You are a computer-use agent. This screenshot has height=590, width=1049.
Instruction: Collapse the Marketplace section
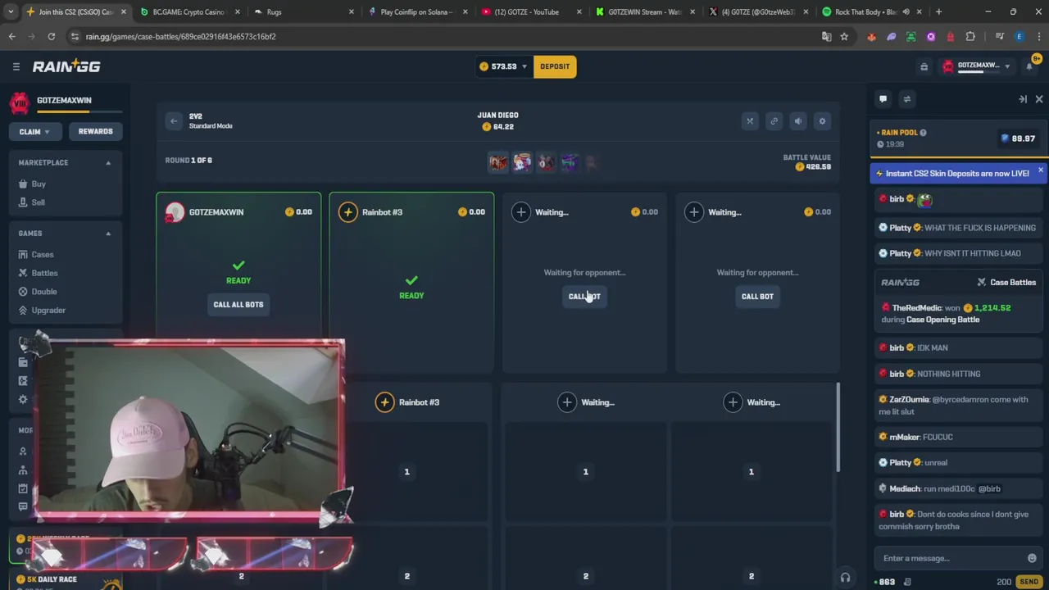coord(107,162)
